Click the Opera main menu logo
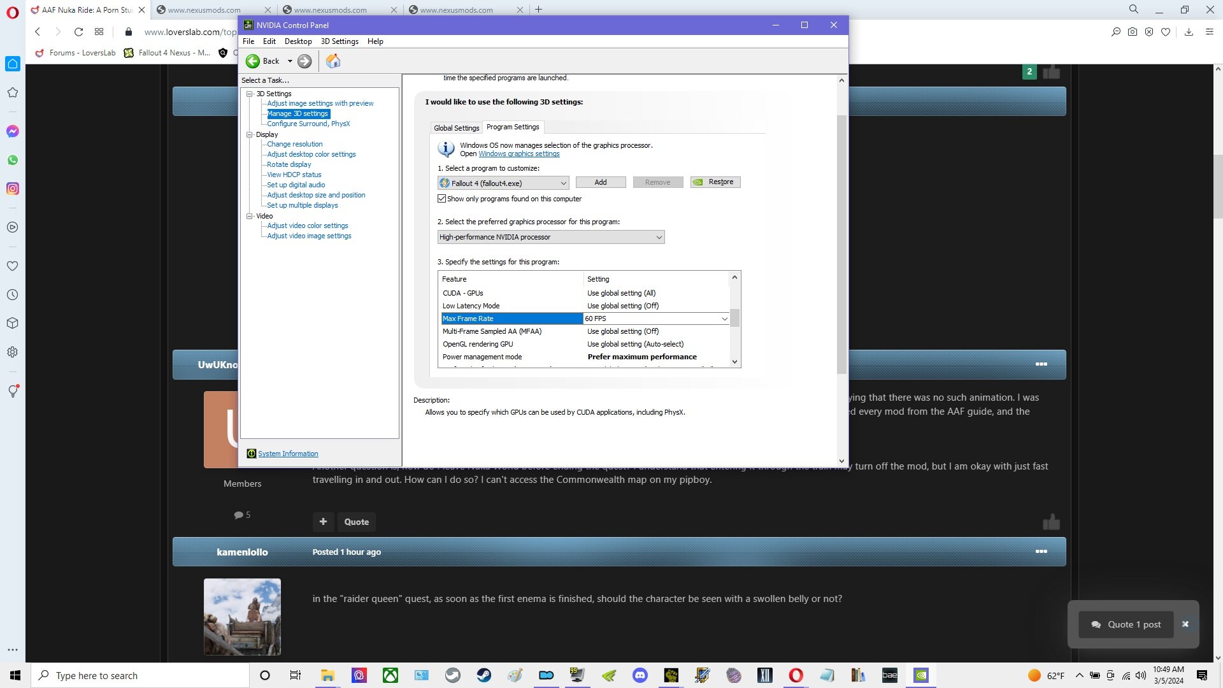This screenshot has height=688, width=1223. click(x=13, y=13)
